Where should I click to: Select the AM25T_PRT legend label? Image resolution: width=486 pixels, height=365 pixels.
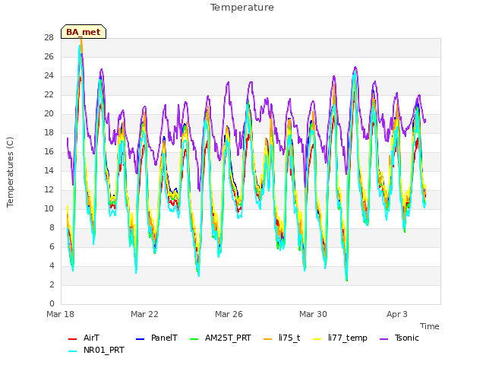228,338
